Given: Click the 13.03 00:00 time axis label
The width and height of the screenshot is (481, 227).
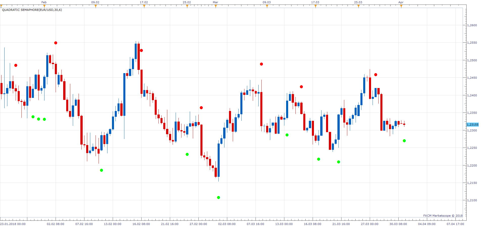Looking at the screenshot, I should tap(284, 224).
